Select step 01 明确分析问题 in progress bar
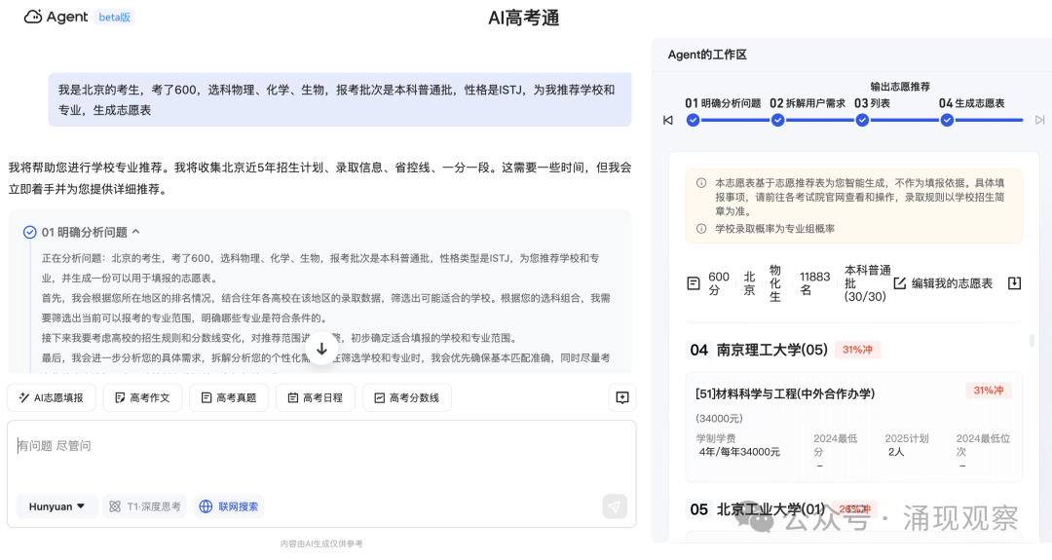Image resolution: width=1052 pixels, height=560 pixels. (723, 103)
